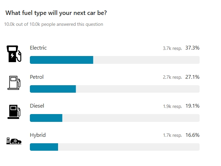This screenshot has width=221, height=166.
Task: Select the Hybrid answer label
Action: click(38, 135)
